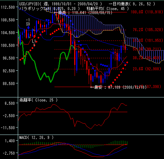Click the -11.500 deviation axis value
The height and width of the screenshot is (159, 164).
[x=8, y=128]
